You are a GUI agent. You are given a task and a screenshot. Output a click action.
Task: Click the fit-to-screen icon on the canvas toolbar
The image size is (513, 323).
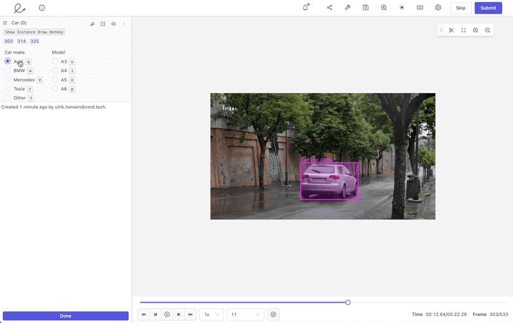[x=463, y=30]
